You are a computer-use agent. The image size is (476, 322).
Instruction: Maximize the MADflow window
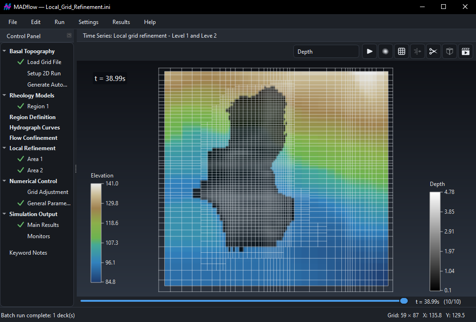click(x=444, y=7)
